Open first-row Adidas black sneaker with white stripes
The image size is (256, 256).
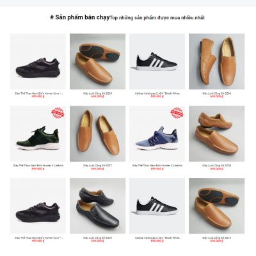point(157,61)
